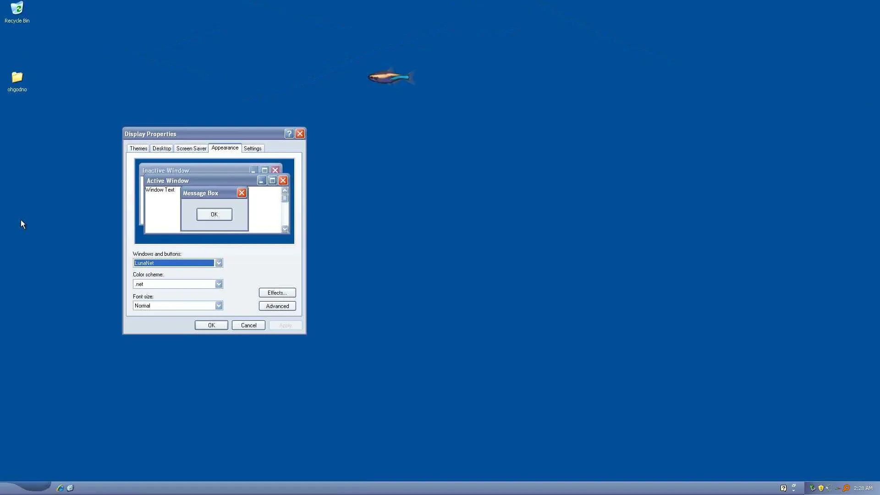Expand the Color scheme dropdown
Screen dimensions: 880x495
[219, 284]
